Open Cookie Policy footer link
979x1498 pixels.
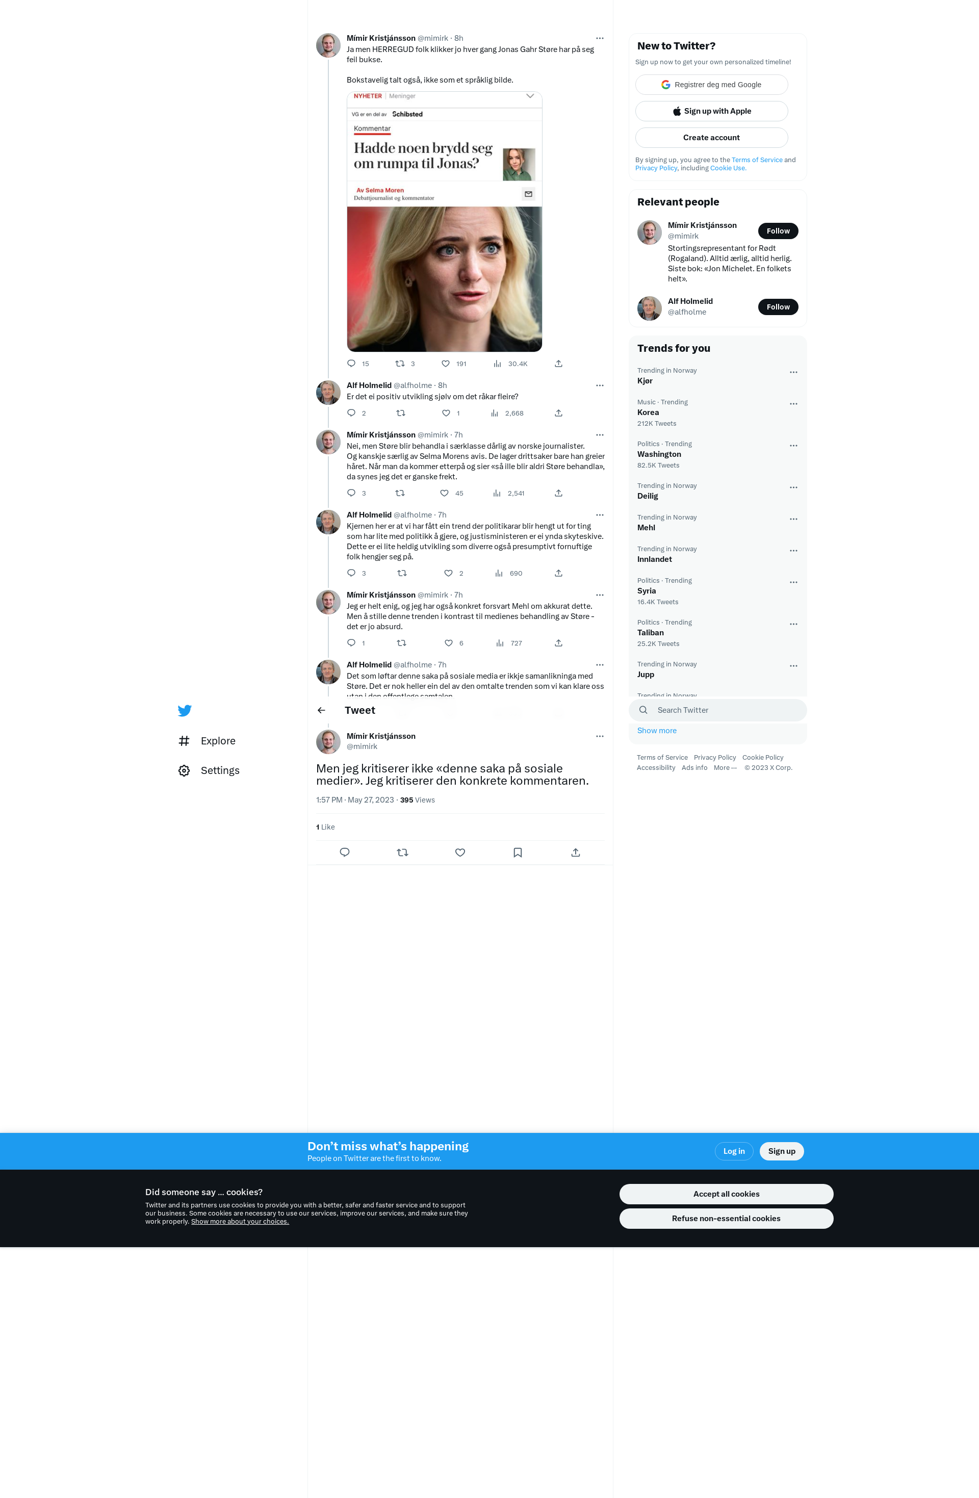coord(763,757)
